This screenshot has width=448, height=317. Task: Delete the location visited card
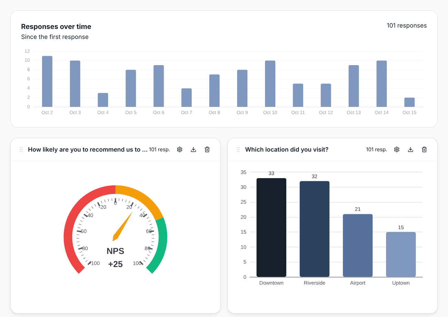click(424, 150)
